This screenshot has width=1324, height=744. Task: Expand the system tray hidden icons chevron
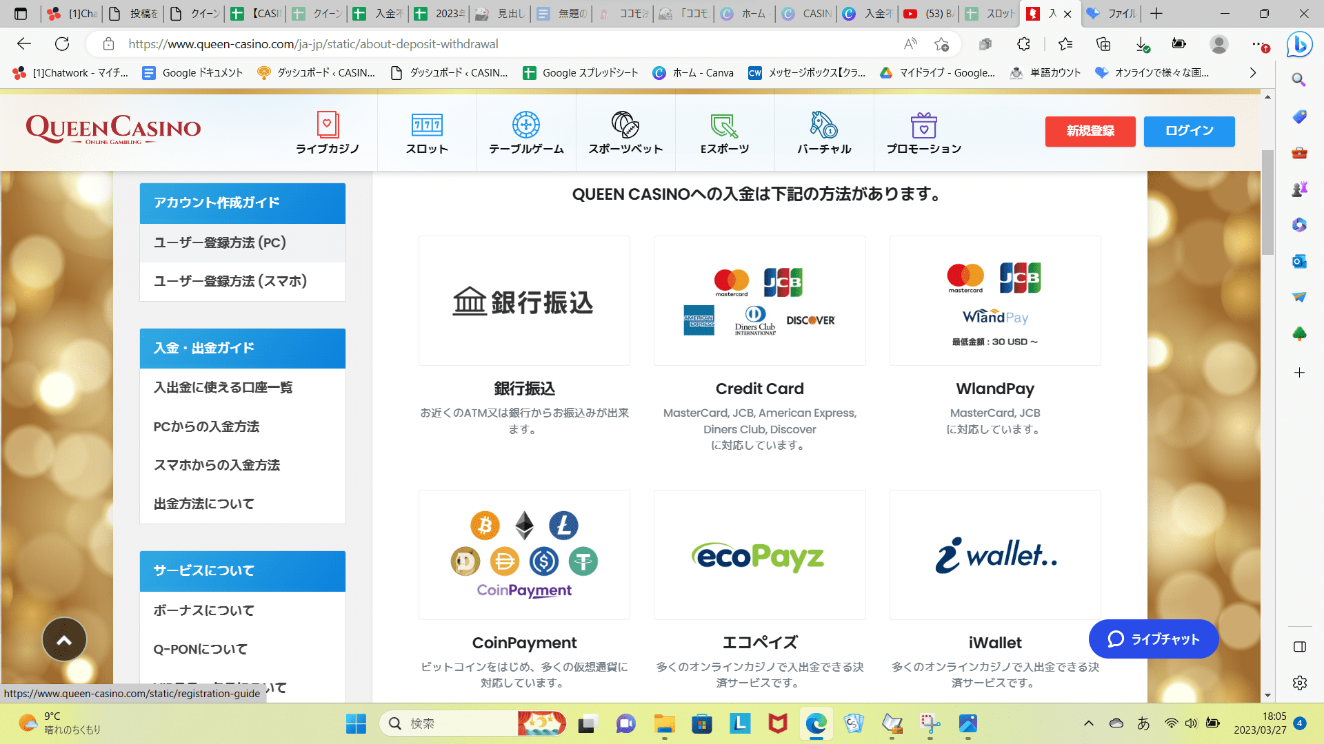click(1088, 723)
